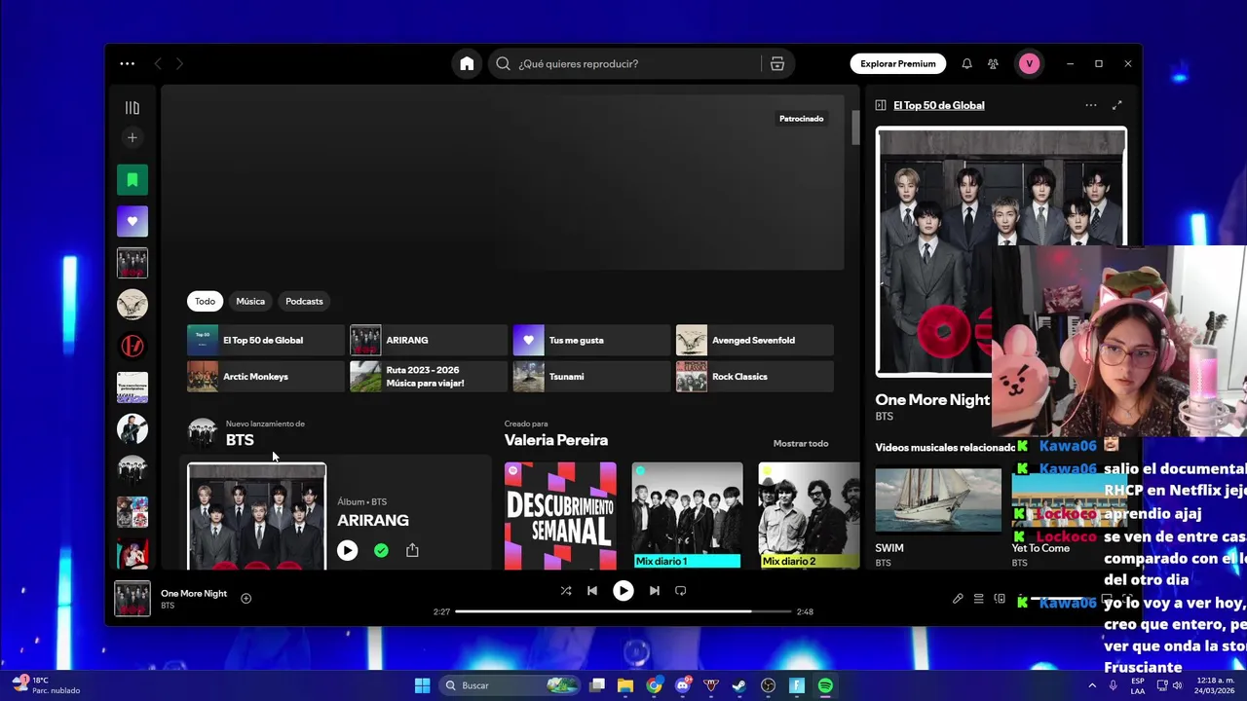Open the three-dot Spotify app menu

click(x=128, y=63)
